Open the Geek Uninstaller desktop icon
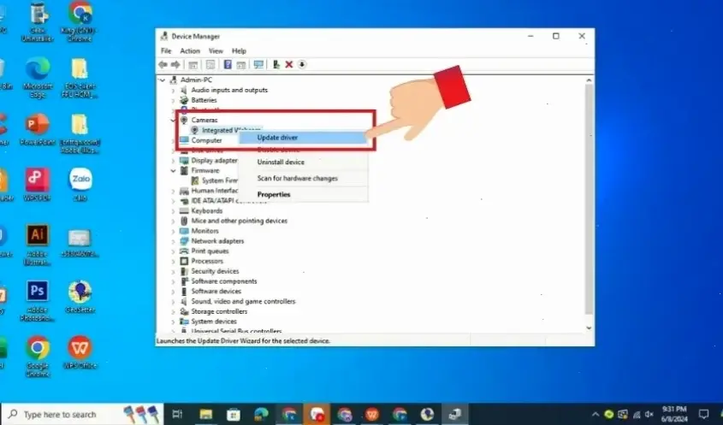The width and height of the screenshot is (723, 425). (x=38, y=22)
